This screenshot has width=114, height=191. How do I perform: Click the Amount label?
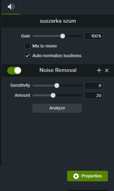pos(23,95)
